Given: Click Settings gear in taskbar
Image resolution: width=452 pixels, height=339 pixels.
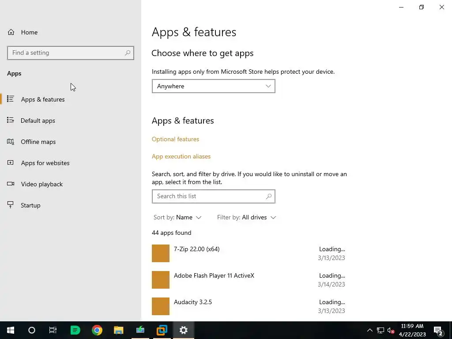Looking at the screenshot, I should pyautogui.click(x=184, y=330).
